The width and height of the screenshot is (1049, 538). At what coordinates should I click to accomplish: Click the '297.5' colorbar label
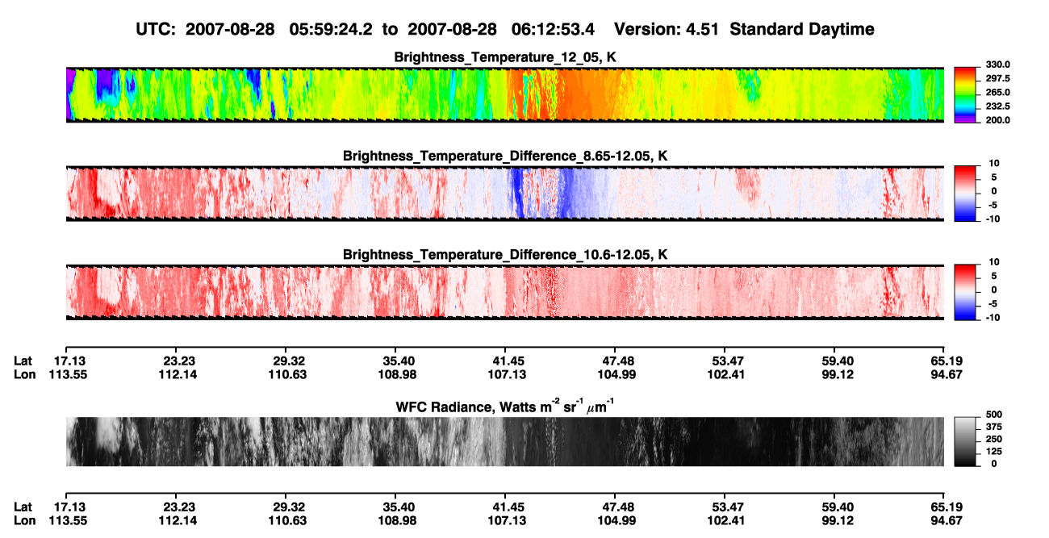tap(998, 78)
